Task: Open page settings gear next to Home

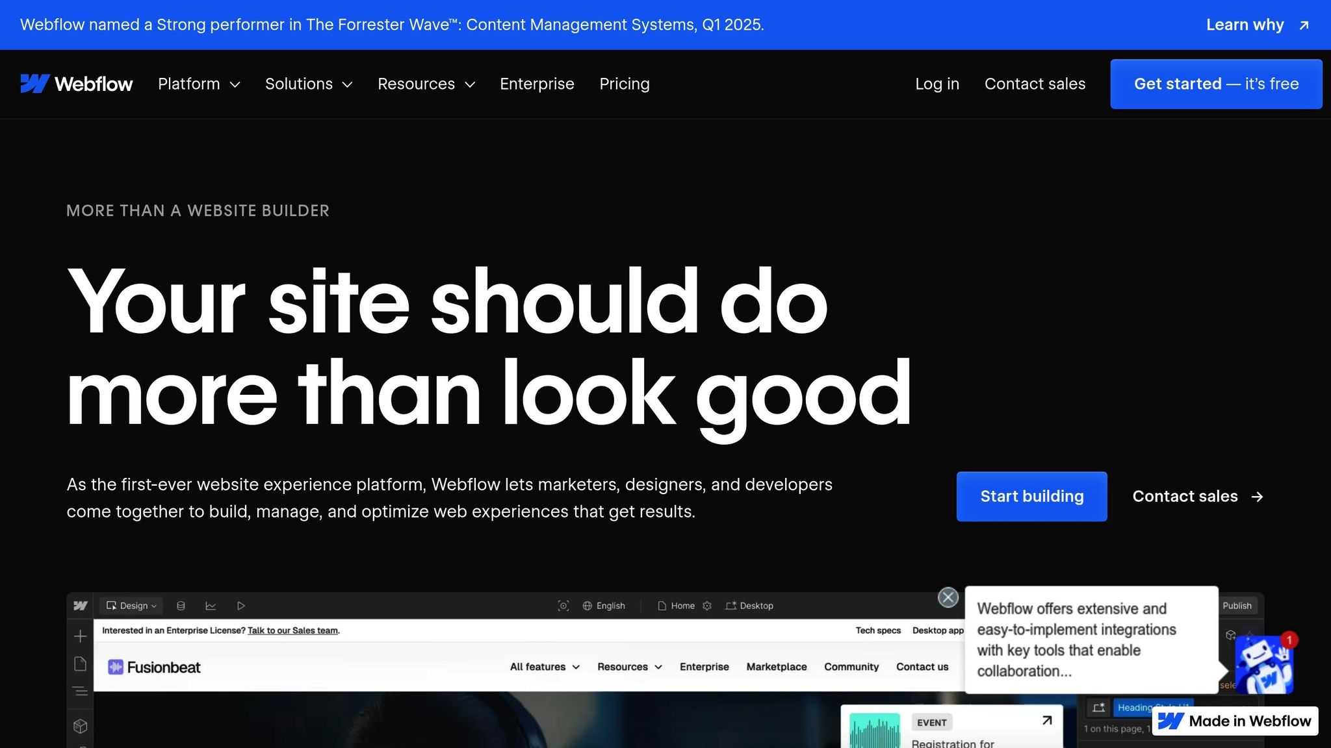Action: 707,605
